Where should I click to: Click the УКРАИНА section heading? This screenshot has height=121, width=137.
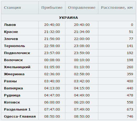click(x=68, y=18)
